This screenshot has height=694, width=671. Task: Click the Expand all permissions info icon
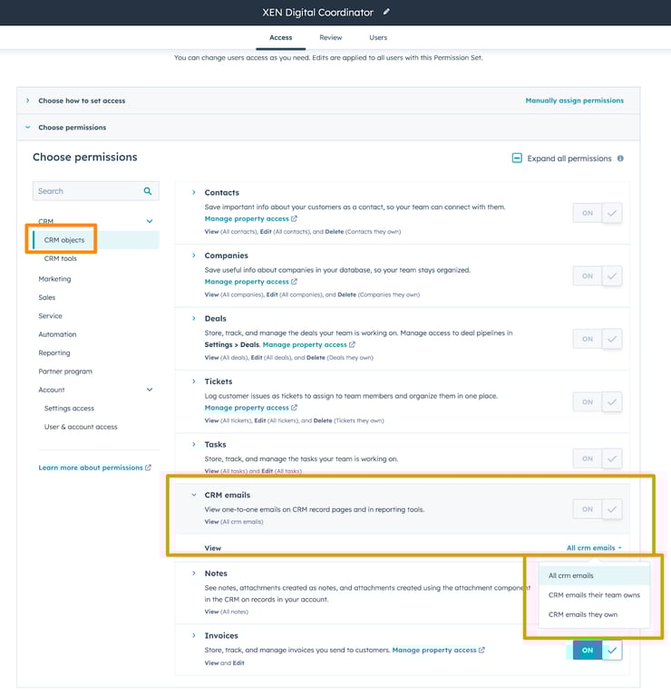tap(620, 159)
